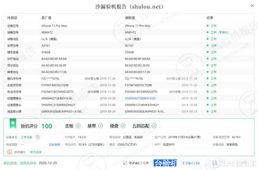Click the blue link right of 台验机
This screenshot has width=258, height=170.
pos(191,163)
